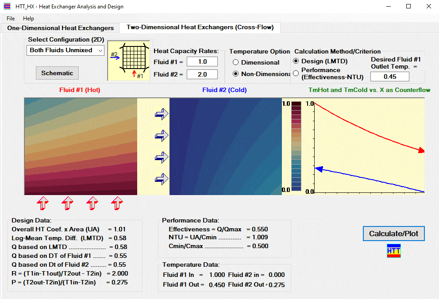Click the temperature color scale legend bar

coord(297,146)
